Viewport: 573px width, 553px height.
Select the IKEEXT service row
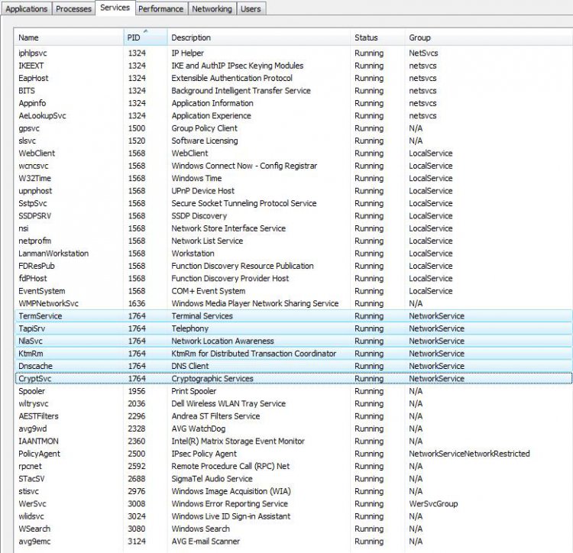293,66
